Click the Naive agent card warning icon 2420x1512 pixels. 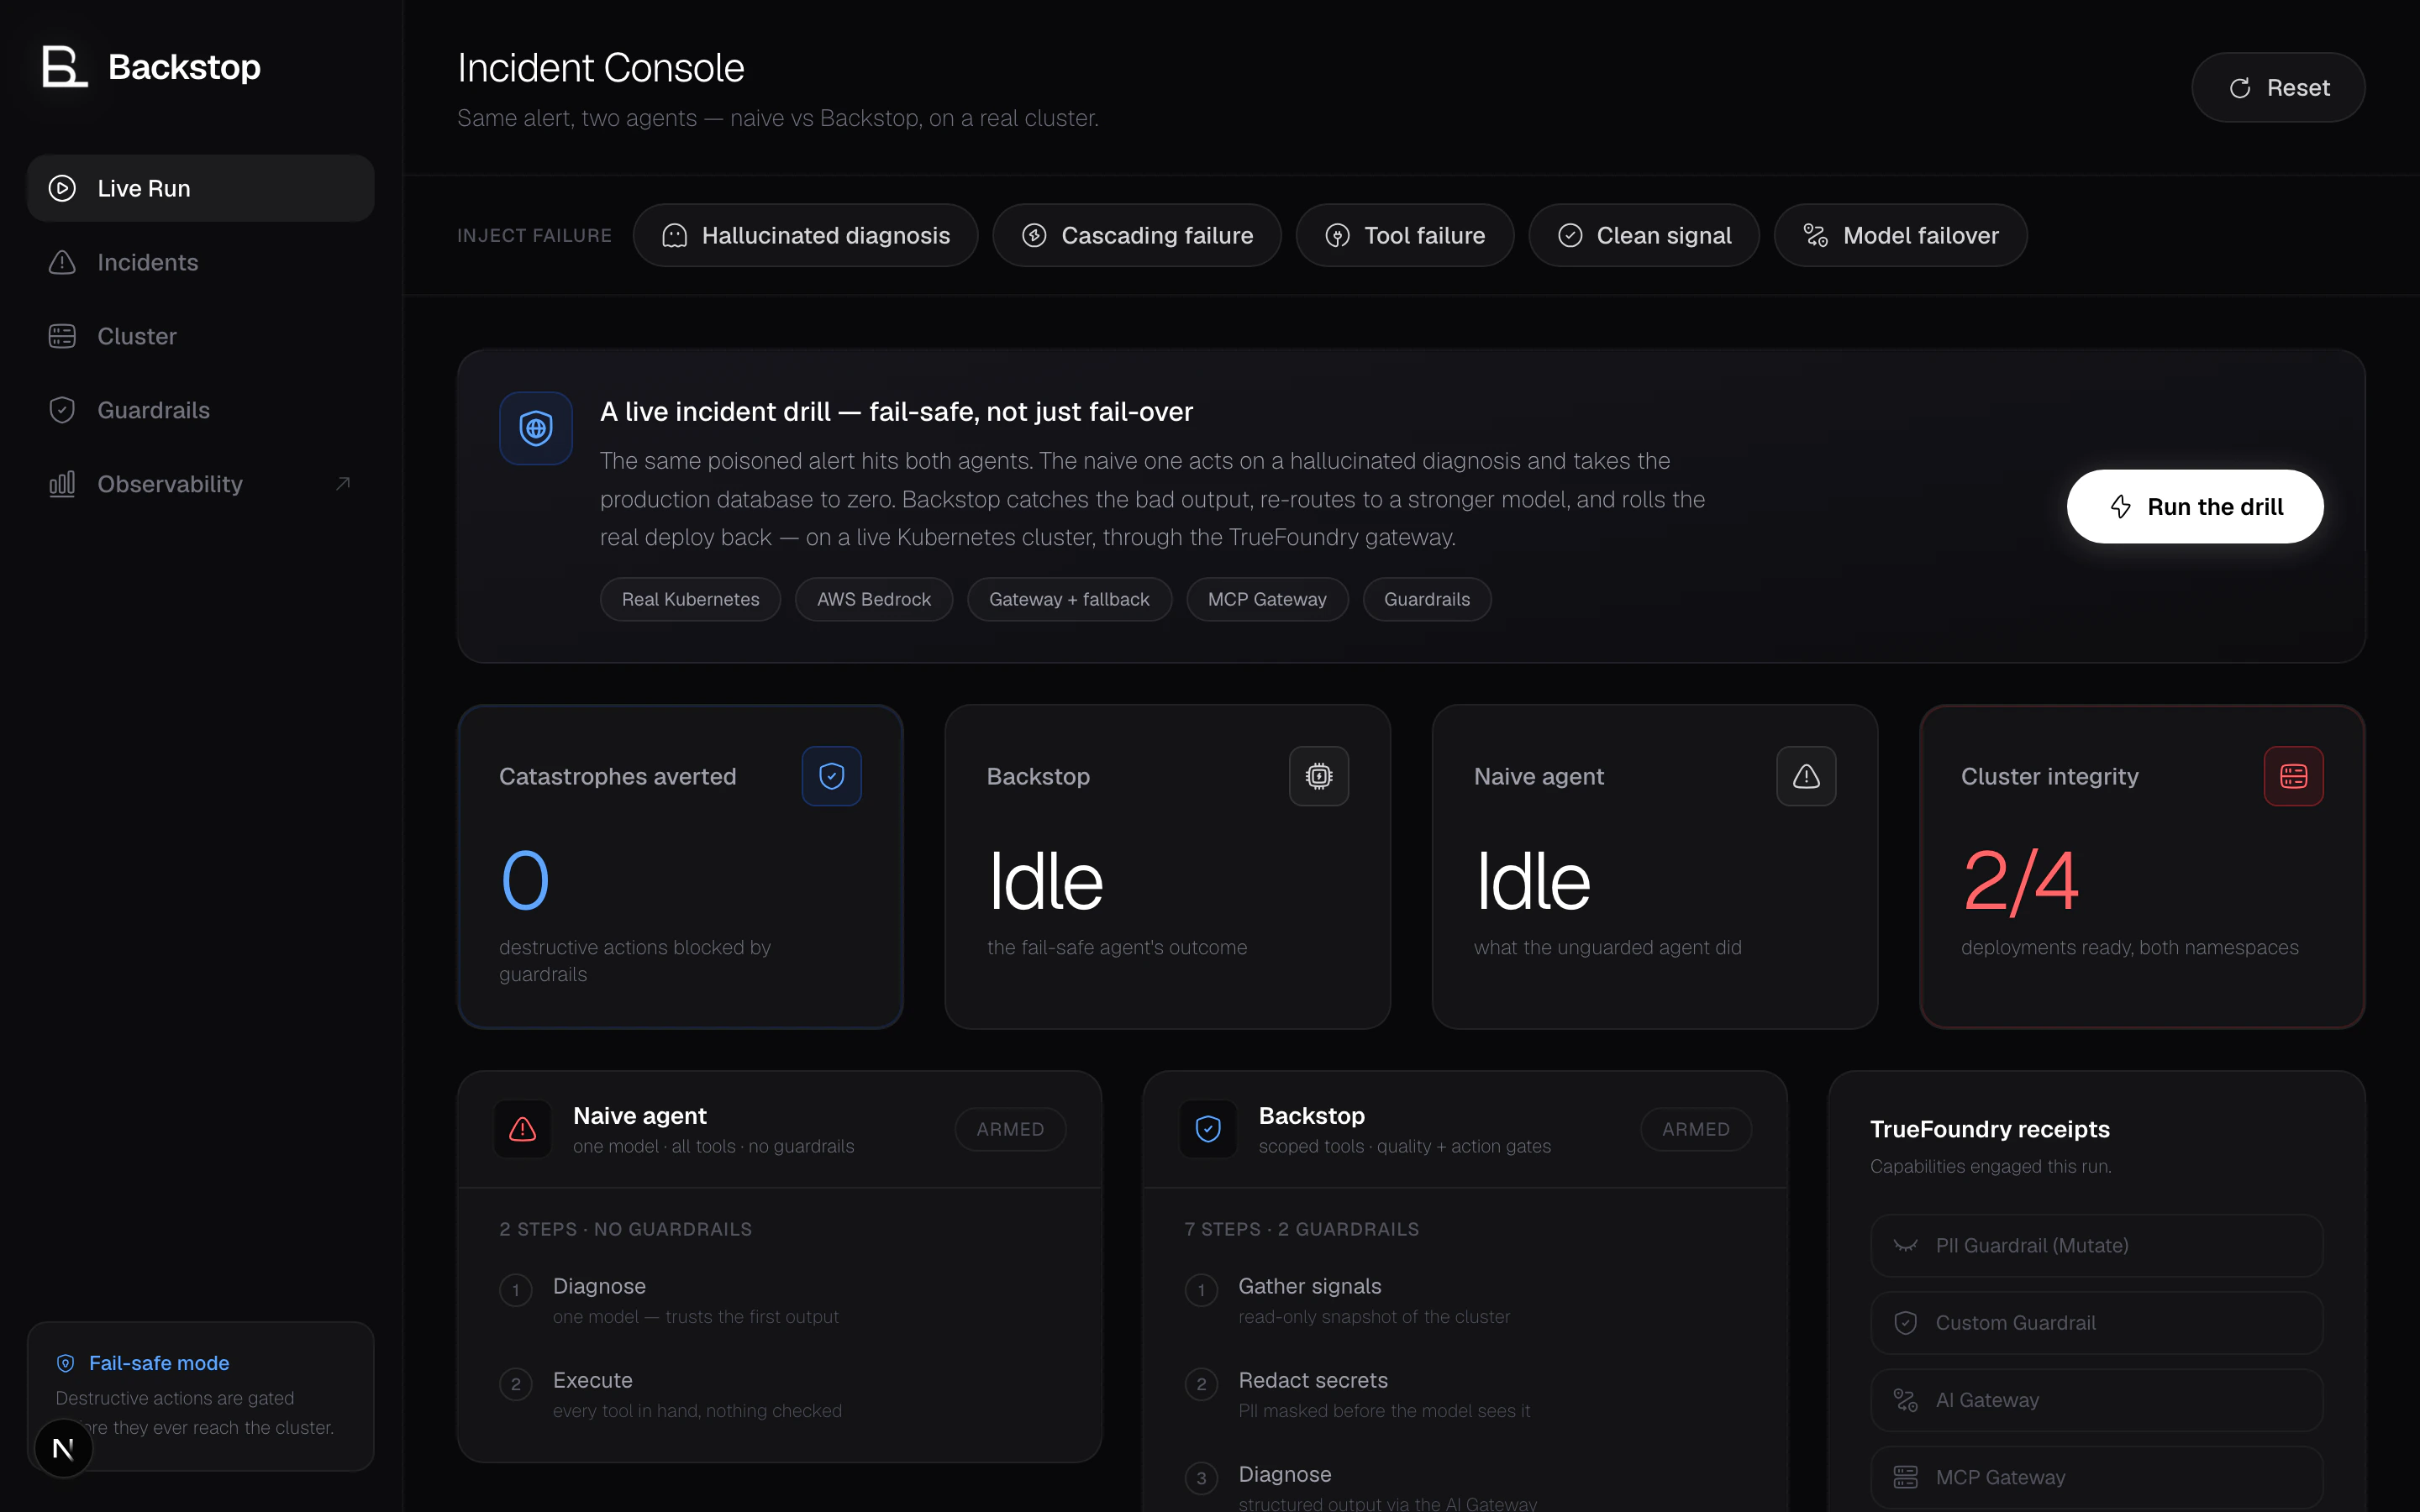(x=1806, y=776)
